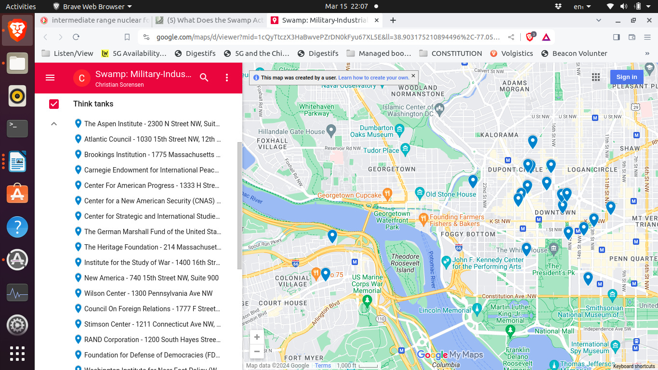Click the US Marine Corps War Memorial marker

pyautogui.click(x=367, y=302)
